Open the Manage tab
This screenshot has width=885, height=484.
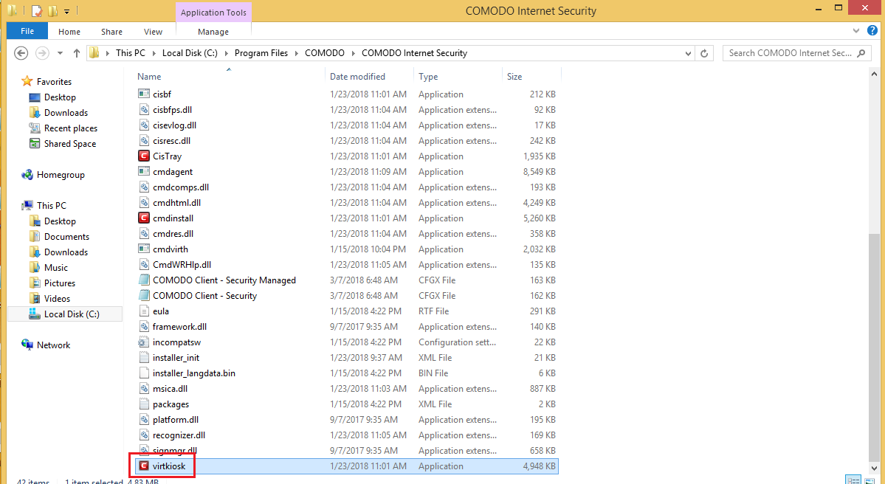point(213,32)
